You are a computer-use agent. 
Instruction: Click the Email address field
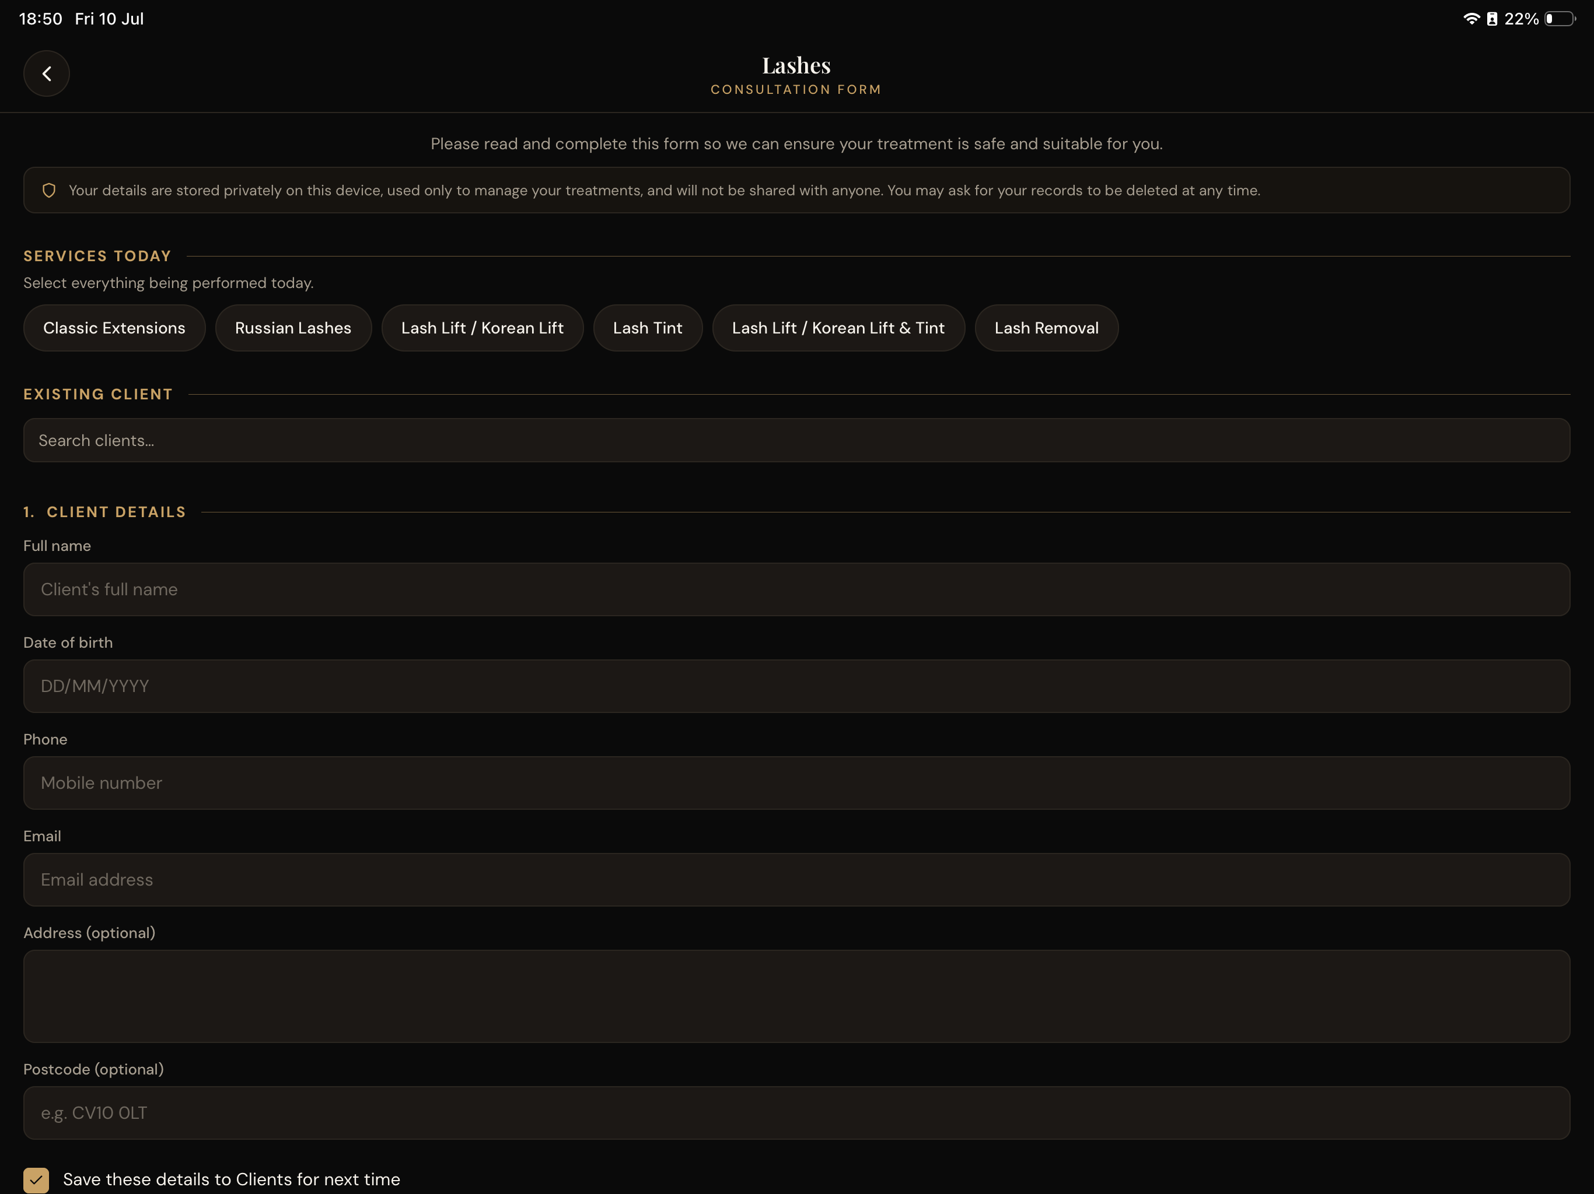pos(796,879)
